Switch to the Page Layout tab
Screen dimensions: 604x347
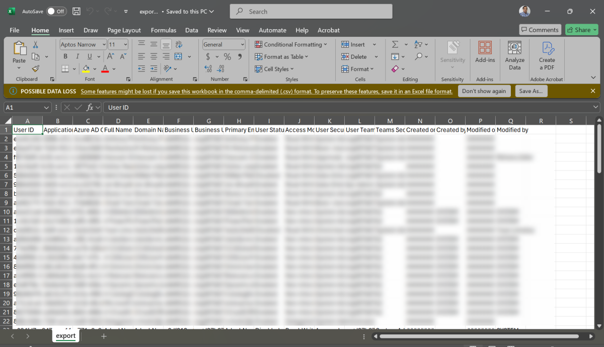(124, 30)
